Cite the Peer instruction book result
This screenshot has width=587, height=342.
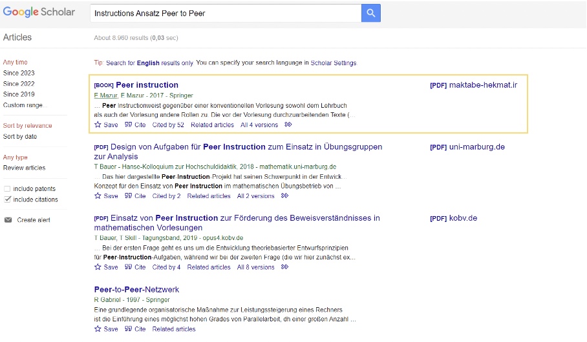135,125
